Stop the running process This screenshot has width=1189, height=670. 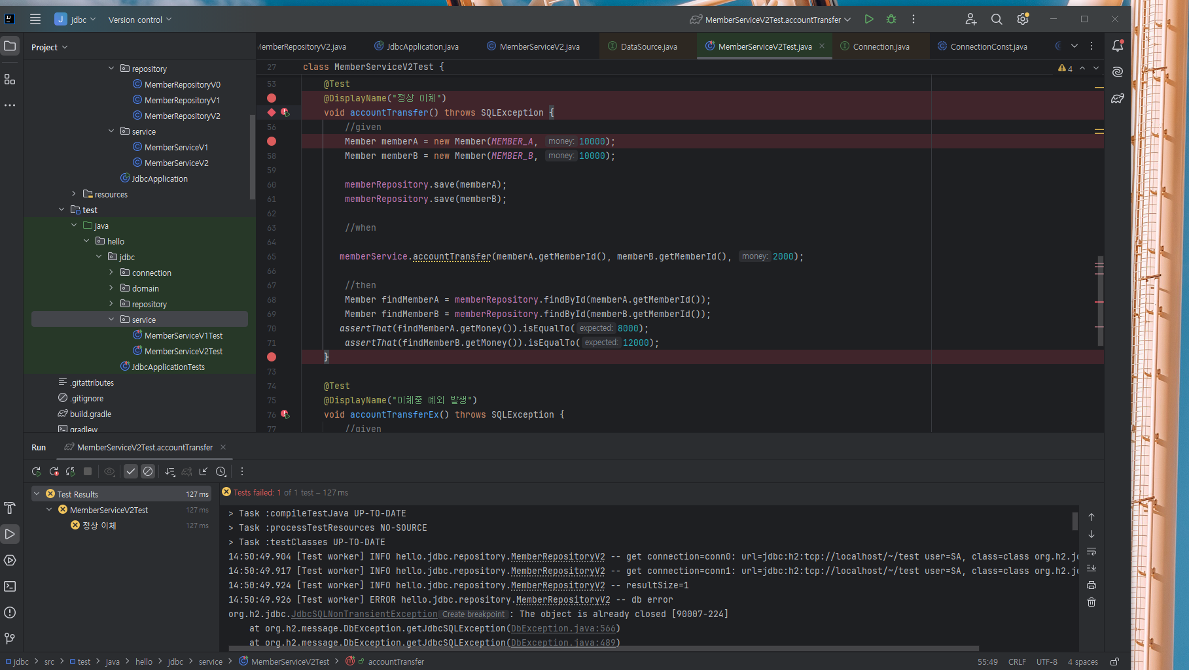coord(88,471)
